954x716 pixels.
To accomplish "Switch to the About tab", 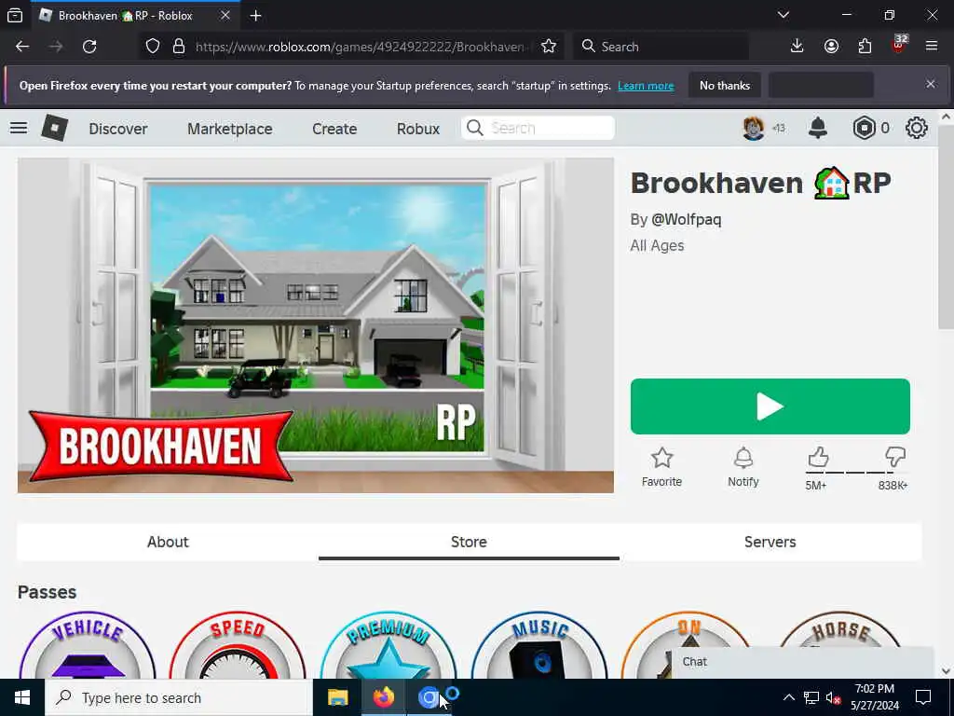I will click(x=168, y=542).
